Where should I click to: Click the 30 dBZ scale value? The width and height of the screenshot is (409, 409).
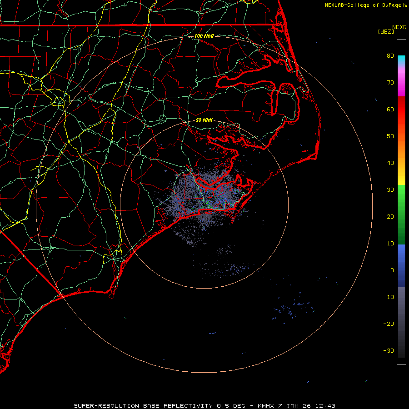pos(390,190)
